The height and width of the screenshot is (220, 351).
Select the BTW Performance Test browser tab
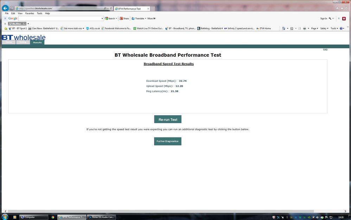(132, 8)
